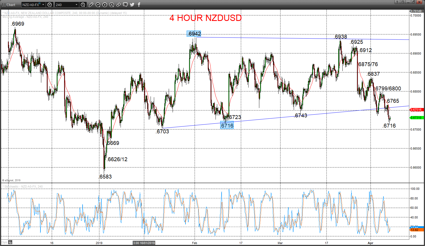Click the .6969 high annotation
425x246 pixels.
[x=18, y=24]
